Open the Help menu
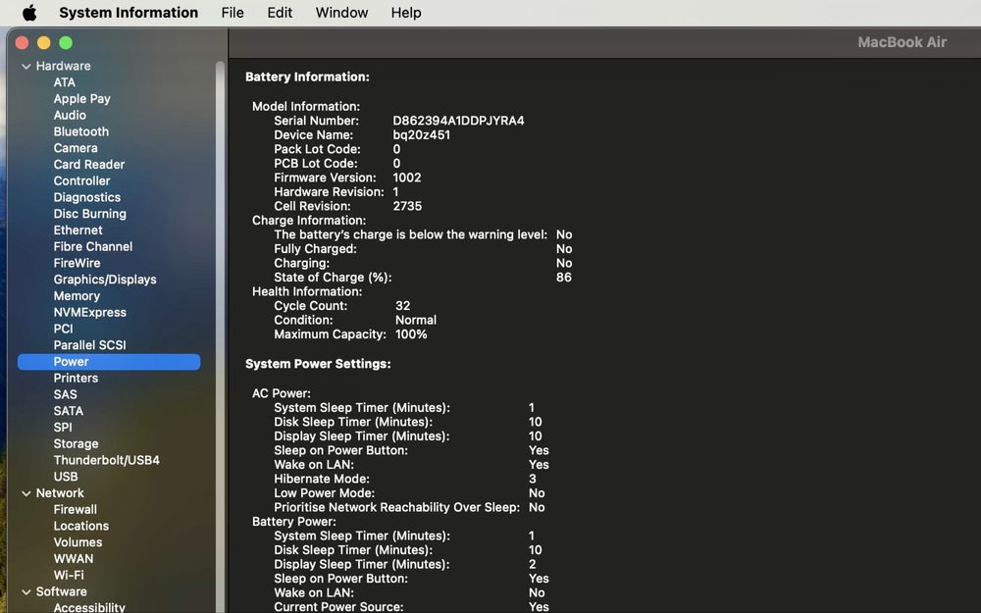Image resolution: width=981 pixels, height=613 pixels. pos(406,13)
